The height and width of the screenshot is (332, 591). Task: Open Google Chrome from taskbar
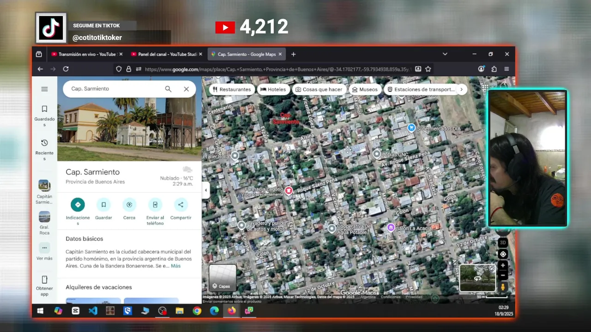coord(197,311)
